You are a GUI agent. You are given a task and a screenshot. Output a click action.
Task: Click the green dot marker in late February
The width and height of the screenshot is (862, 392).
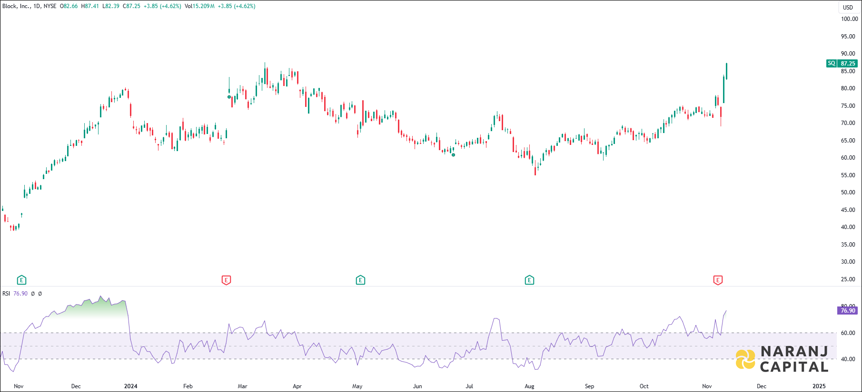tap(229, 97)
